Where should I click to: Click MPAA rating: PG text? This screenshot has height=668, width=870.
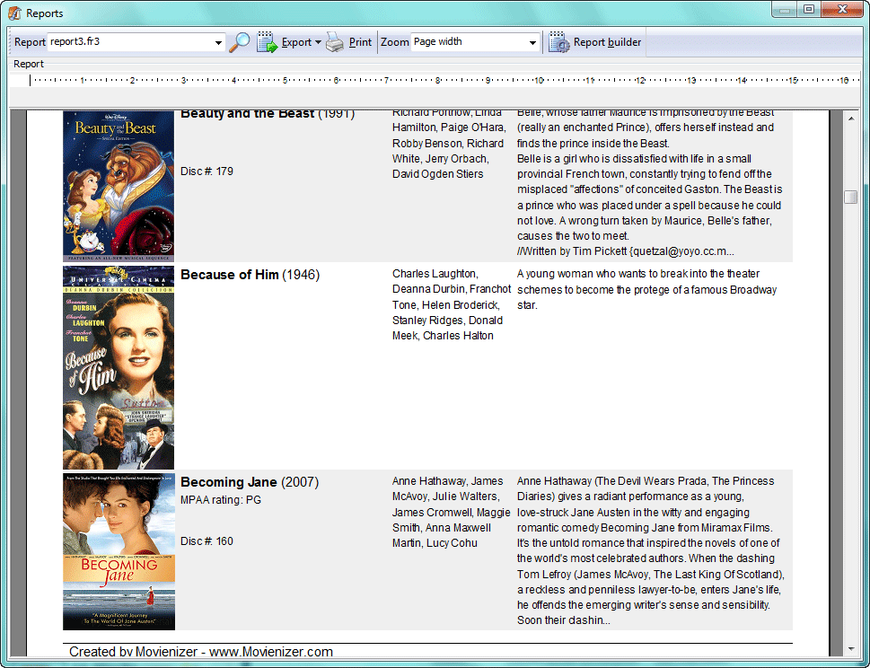tap(221, 500)
